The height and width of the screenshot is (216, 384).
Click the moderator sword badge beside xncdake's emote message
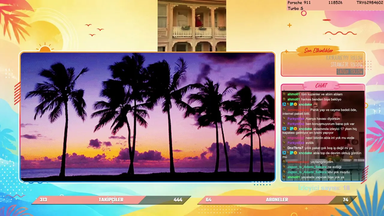click(284, 104)
